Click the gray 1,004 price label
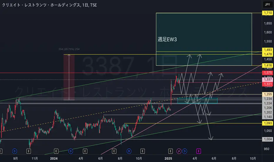 click(x=268, y=139)
